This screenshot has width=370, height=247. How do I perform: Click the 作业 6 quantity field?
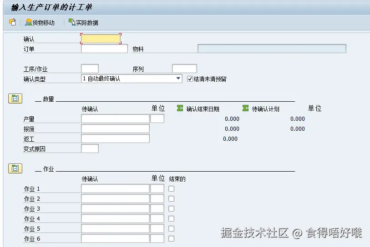click(x=116, y=238)
